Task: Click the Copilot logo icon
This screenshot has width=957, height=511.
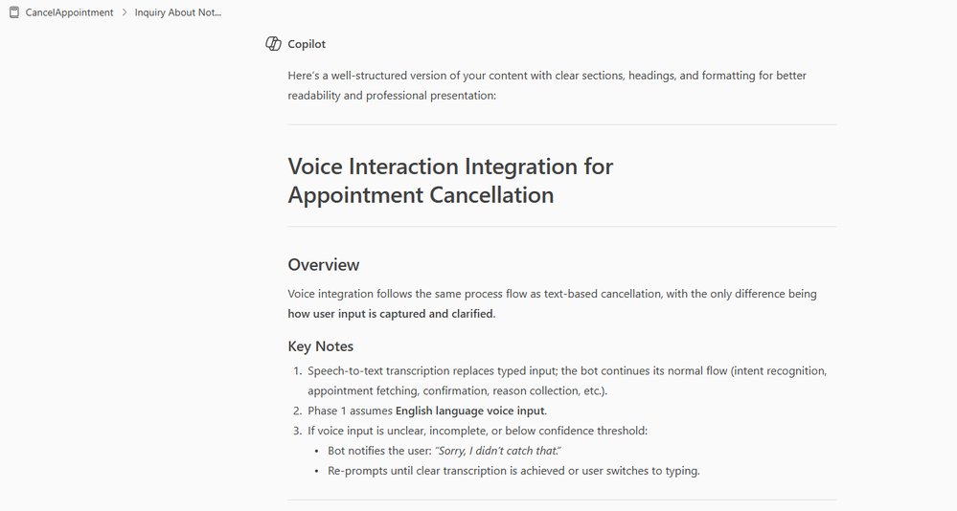Action: (x=273, y=44)
